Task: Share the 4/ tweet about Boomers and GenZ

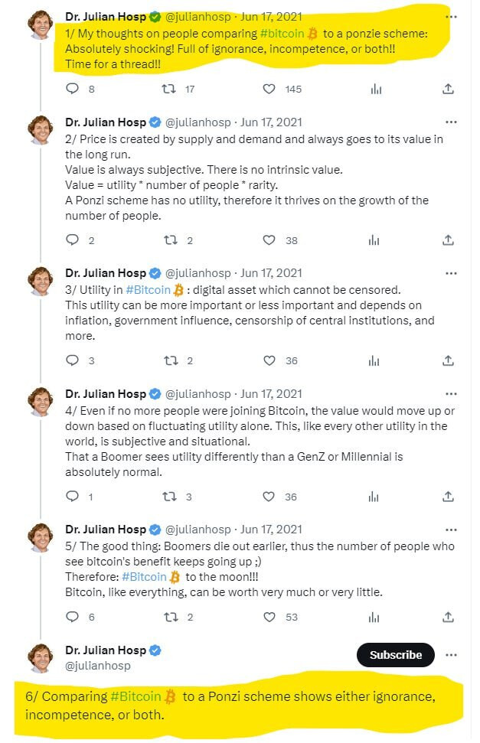Action: (448, 497)
